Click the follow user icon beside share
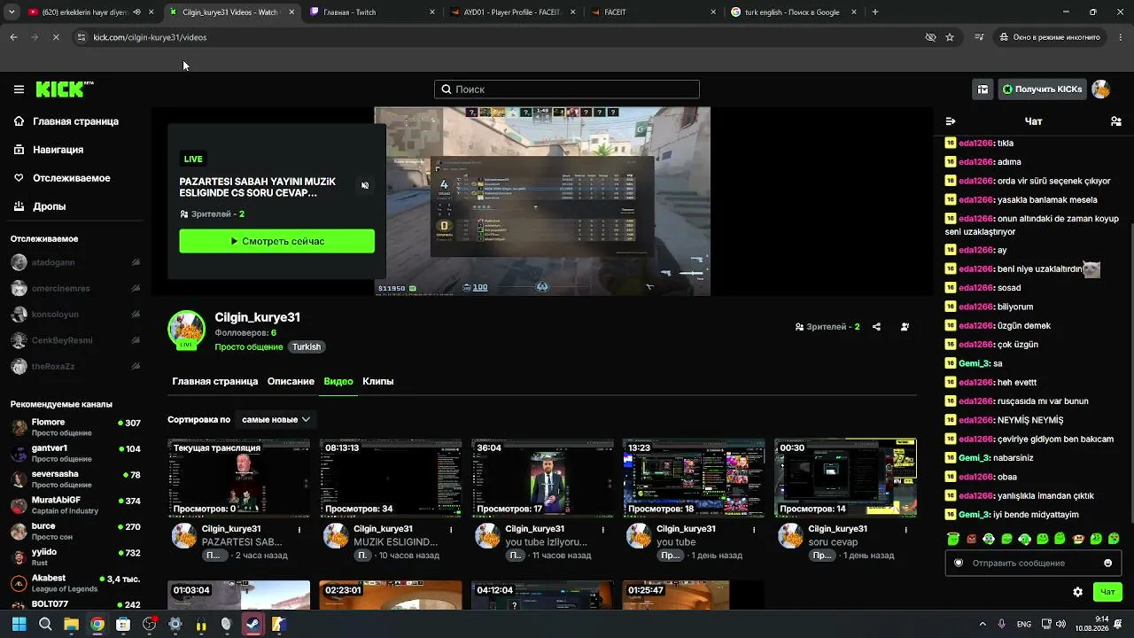 click(x=905, y=327)
